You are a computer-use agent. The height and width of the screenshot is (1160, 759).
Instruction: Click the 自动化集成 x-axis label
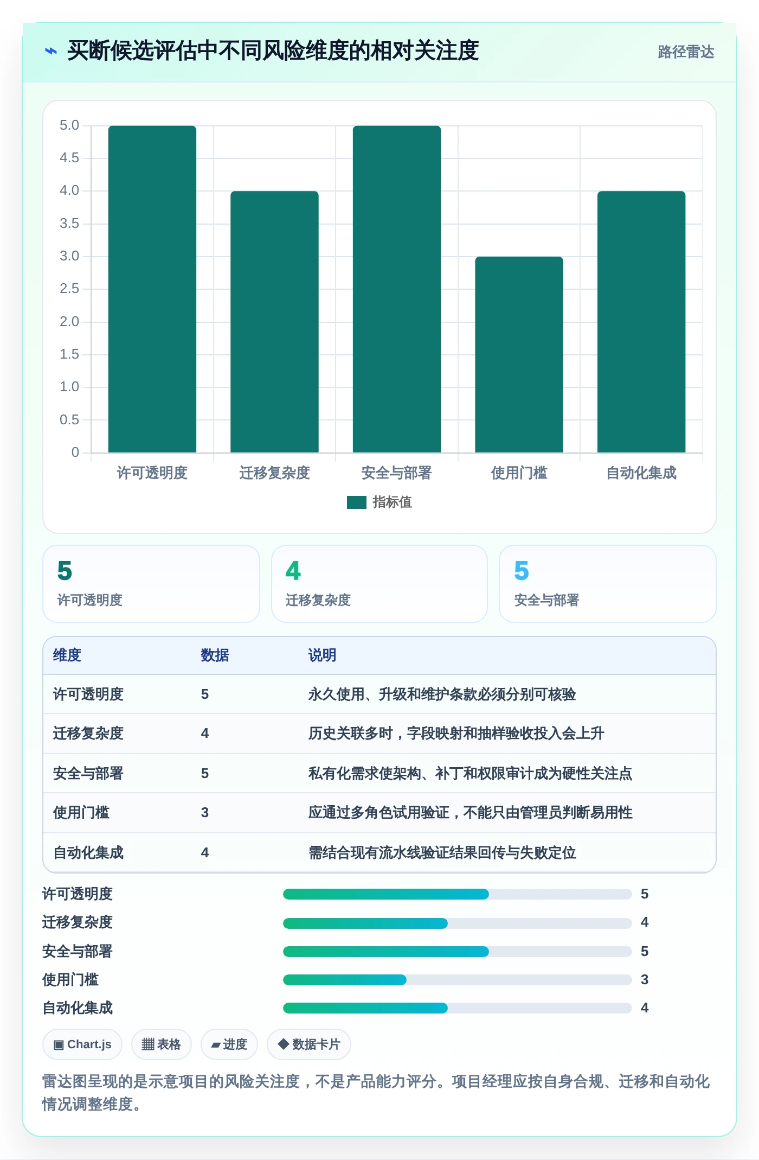[x=641, y=473]
